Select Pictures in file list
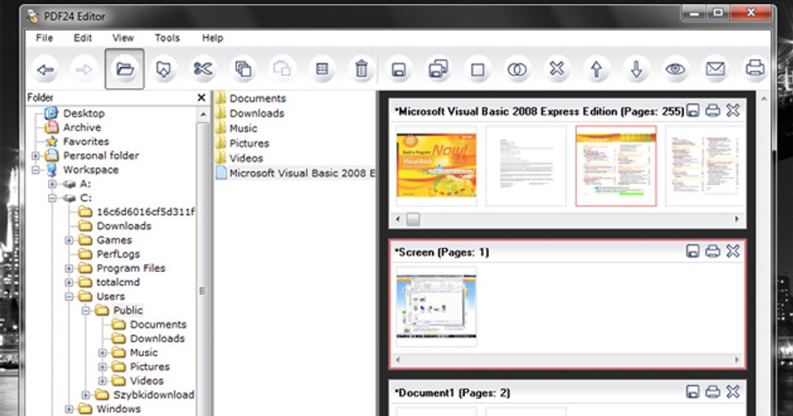Image resolution: width=793 pixels, height=416 pixels. 249,143
